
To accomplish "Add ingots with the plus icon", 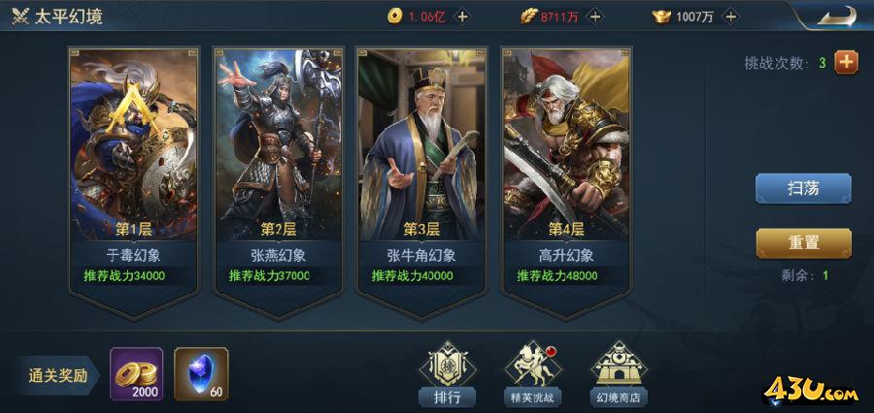I will (730, 16).
